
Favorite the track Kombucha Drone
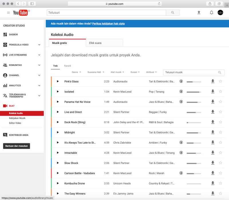pyautogui.click(x=220, y=183)
